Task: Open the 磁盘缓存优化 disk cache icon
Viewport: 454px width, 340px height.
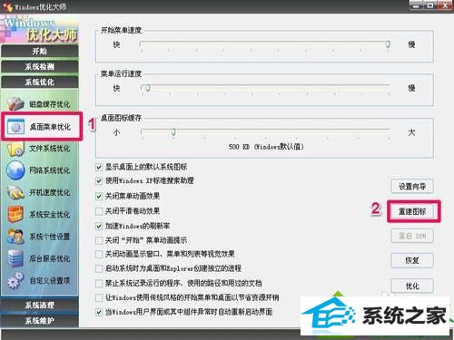Action: [15, 103]
